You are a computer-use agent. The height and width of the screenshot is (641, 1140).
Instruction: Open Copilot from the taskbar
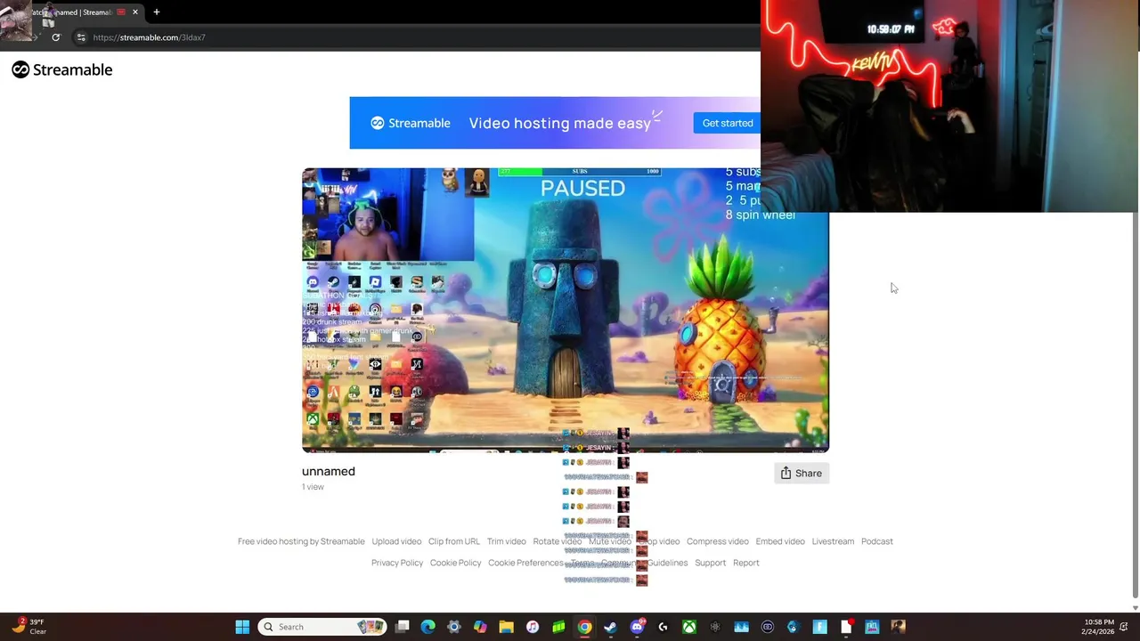point(480,627)
